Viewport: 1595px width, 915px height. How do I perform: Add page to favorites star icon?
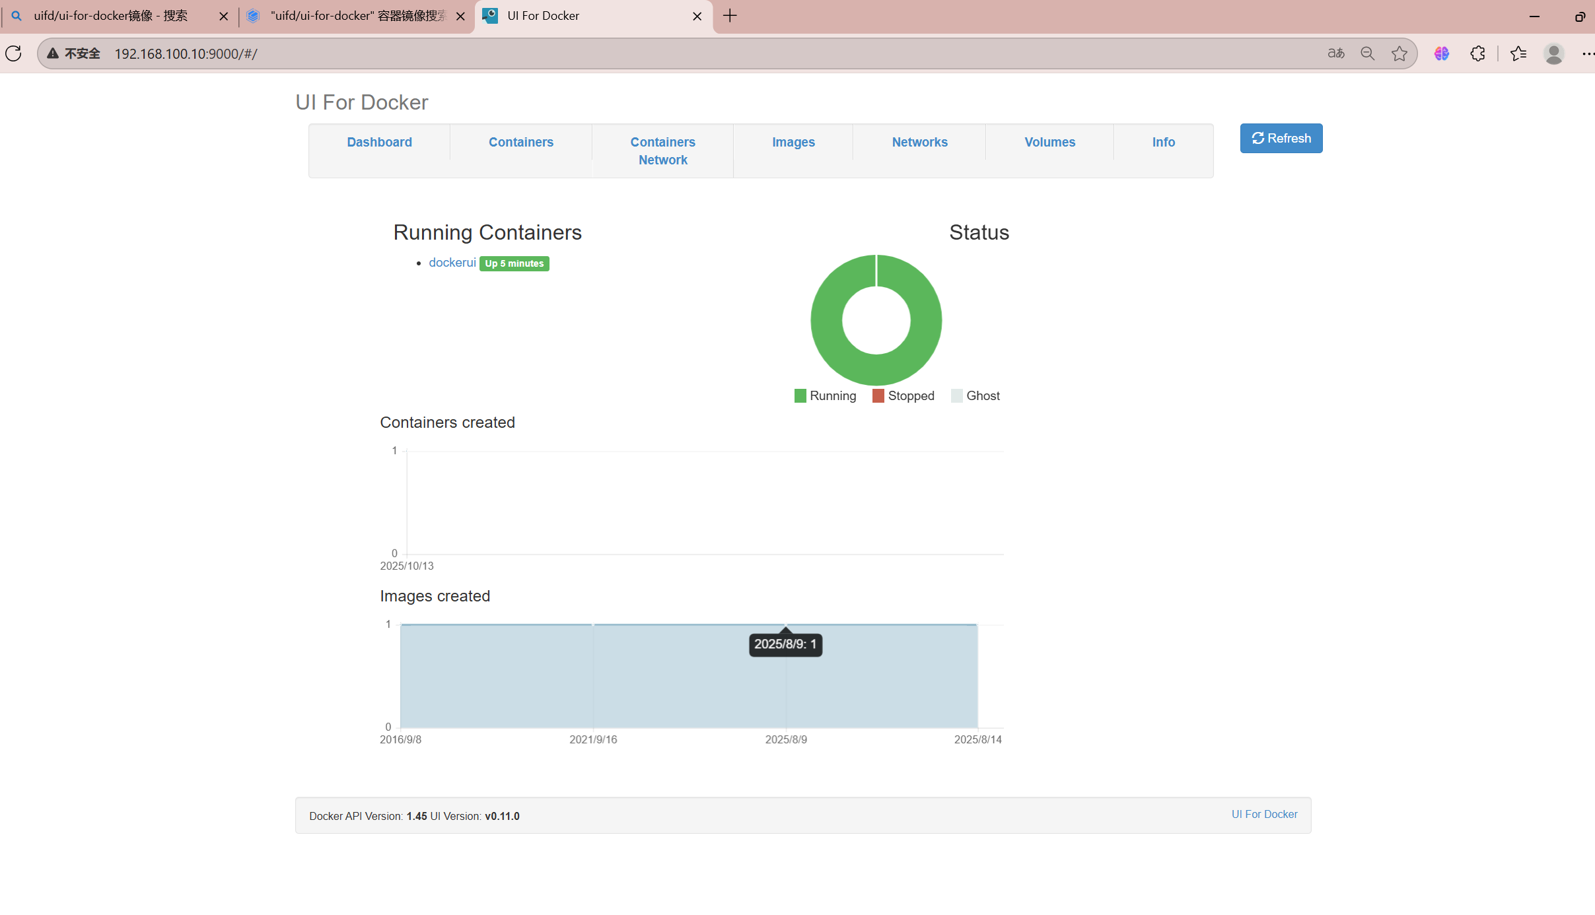[1399, 53]
